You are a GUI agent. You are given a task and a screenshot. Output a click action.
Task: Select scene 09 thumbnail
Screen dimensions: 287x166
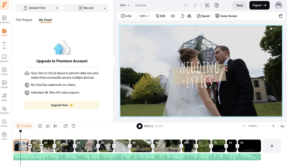167,146
